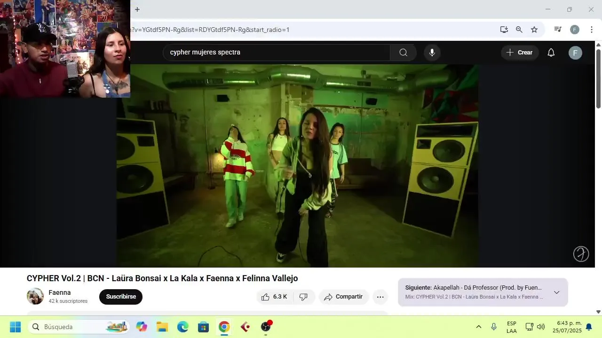Open the media control icon in Chrome toolbar
This screenshot has height=338, width=602.
coord(558,30)
